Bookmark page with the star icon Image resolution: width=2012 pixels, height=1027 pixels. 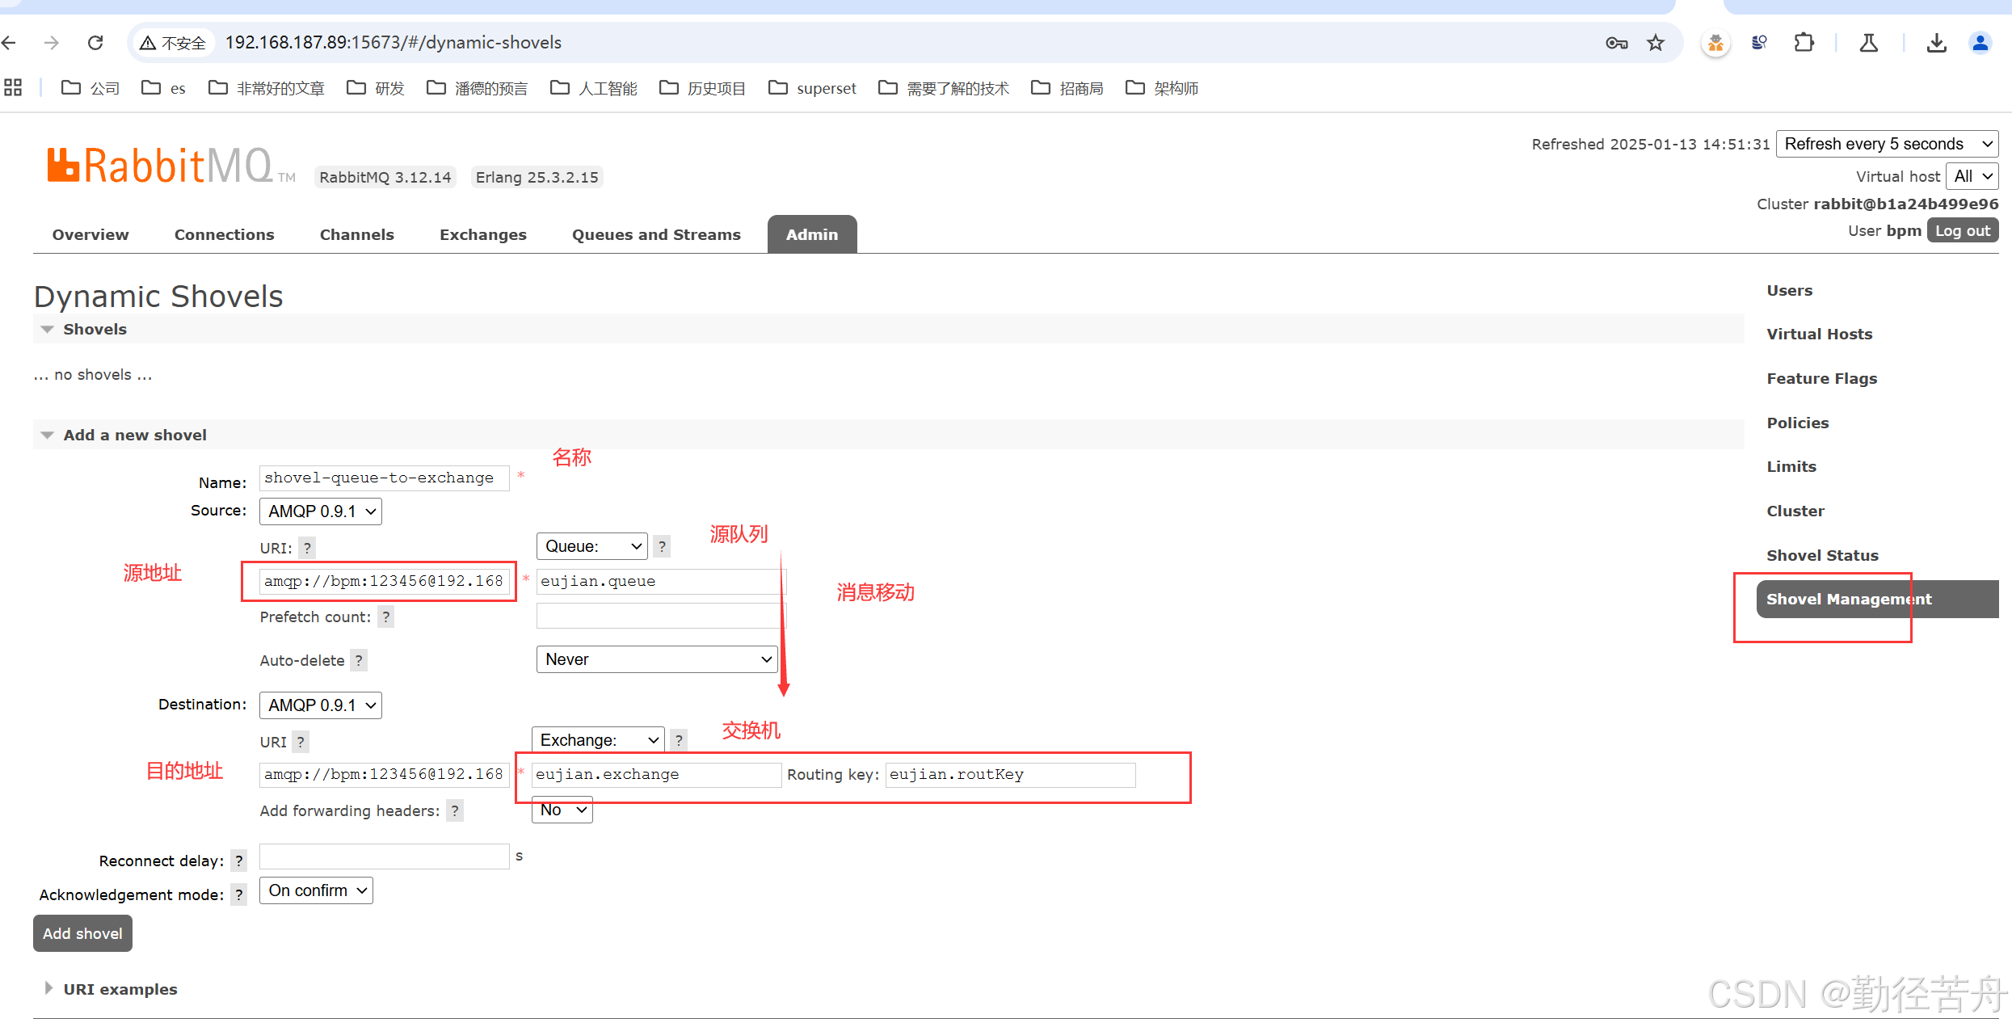pyautogui.click(x=1656, y=43)
